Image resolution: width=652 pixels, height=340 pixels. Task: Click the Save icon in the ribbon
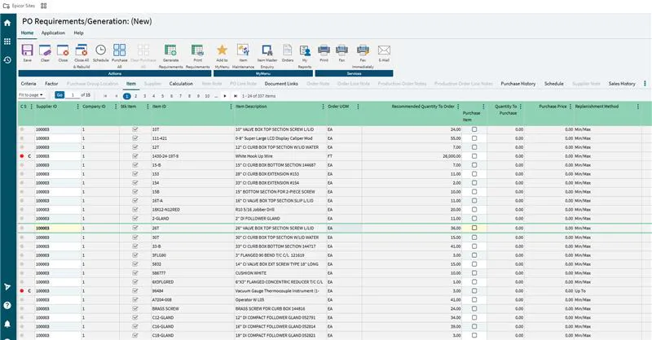27,50
